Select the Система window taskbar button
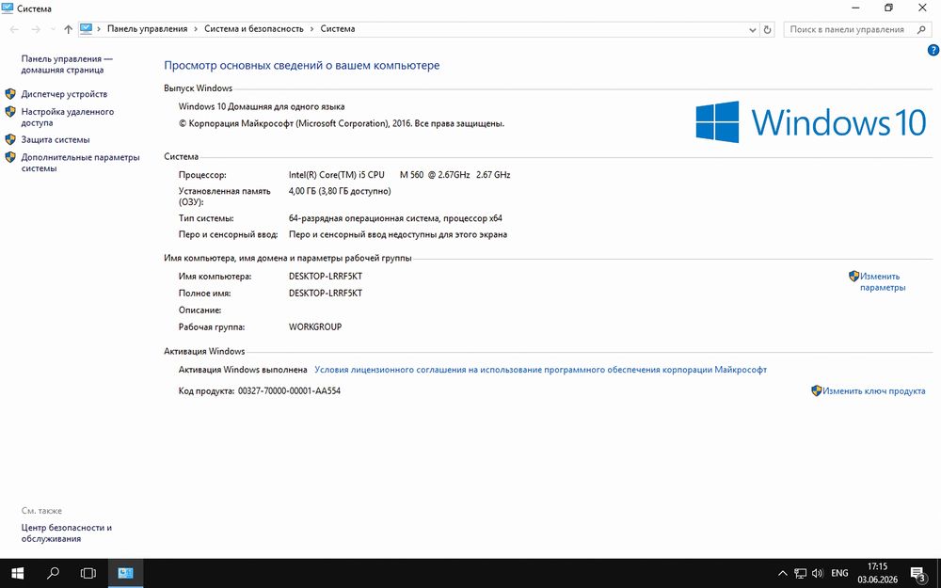This screenshot has width=941, height=588. (125, 573)
